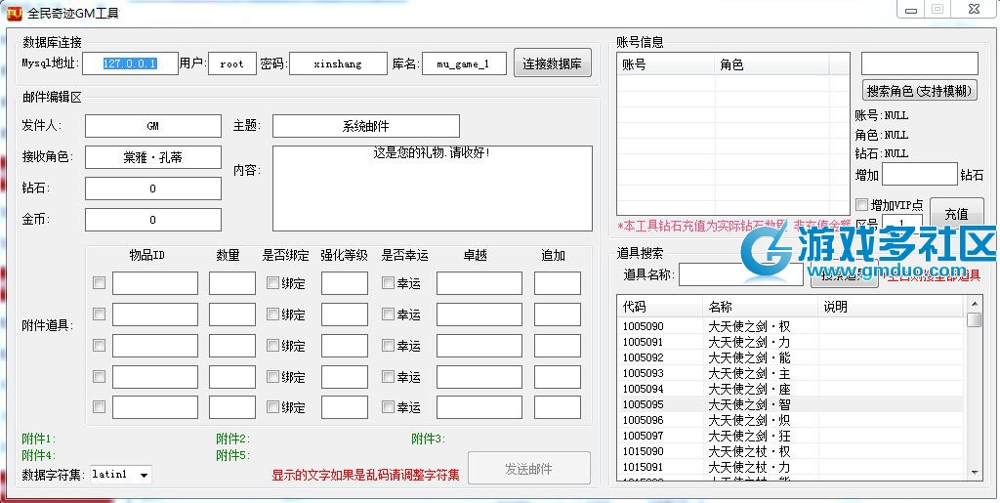The height and width of the screenshot is (503, 1000).
Task: Click the first row 物品ID input
Action: [x=155, y=283]
